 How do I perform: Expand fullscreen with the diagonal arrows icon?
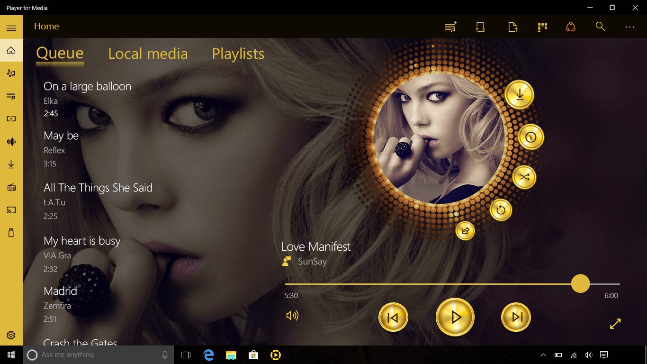[x=615, y=323]
